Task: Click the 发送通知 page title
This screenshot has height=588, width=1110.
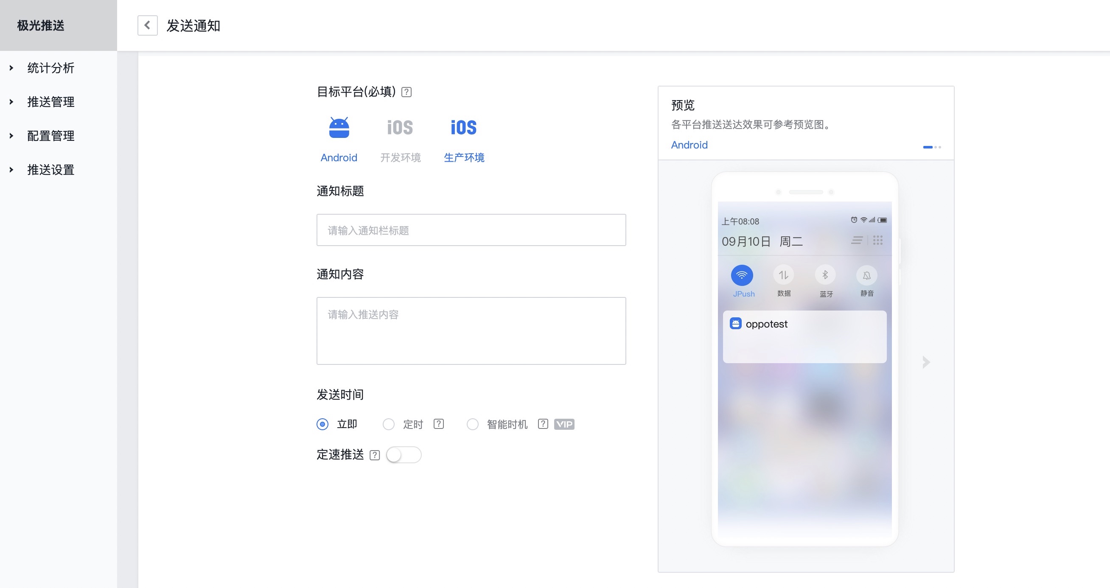Action: click(193, 26)
